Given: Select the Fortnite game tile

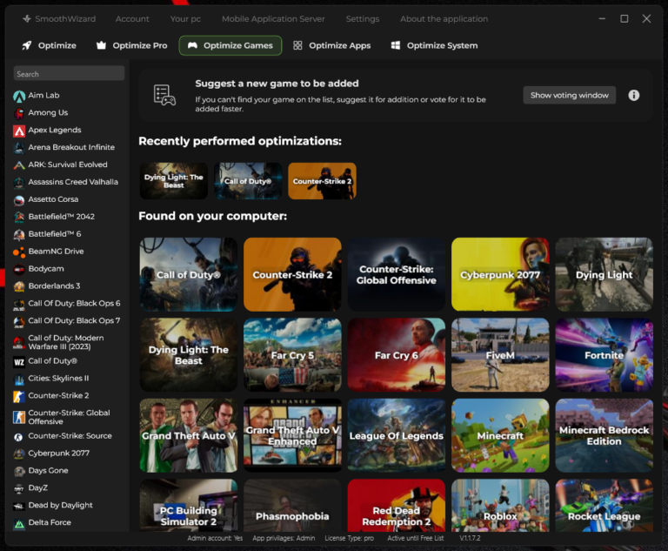Looking at the screenshot, I should (x=604, y=355).
